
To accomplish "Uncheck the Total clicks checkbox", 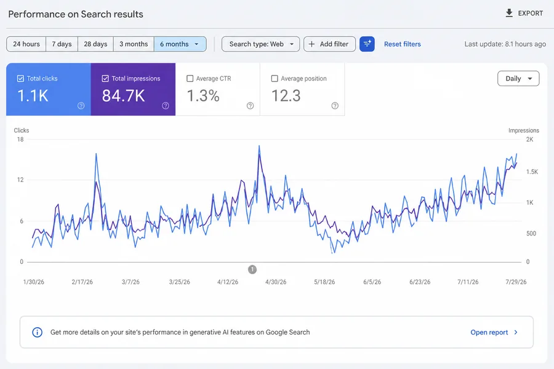I will (20, 78).
